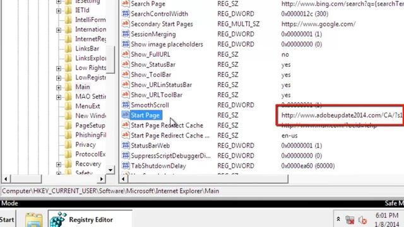This screenshot has width=404, height=227.
Task: Select the PhishingFilter key in tree
Action: pos(90,135)
